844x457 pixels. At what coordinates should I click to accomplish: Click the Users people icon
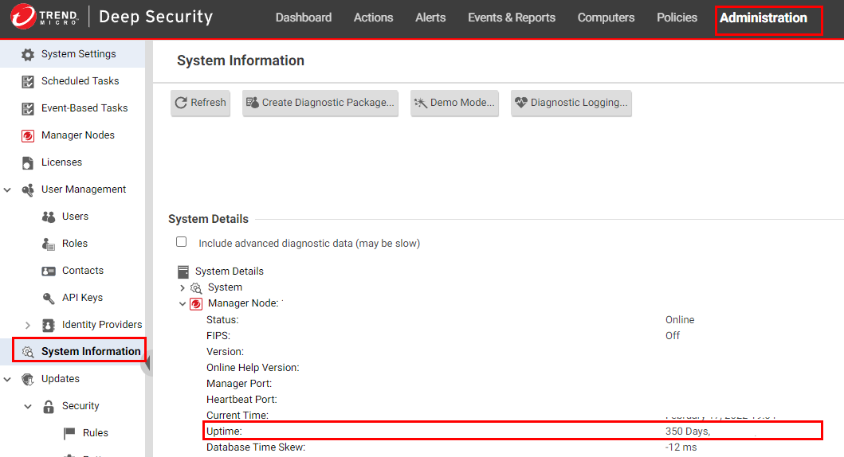point(49,217)
